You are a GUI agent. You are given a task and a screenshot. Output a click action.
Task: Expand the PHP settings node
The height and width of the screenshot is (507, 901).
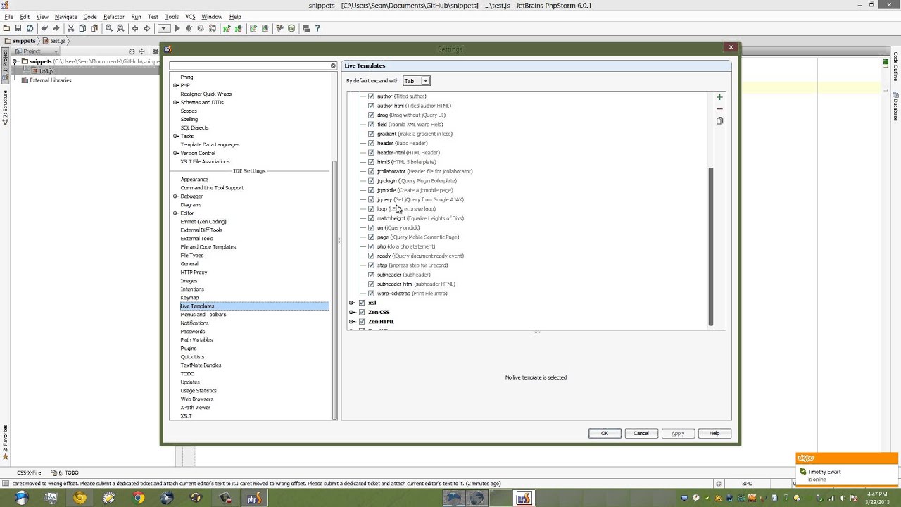tap(175, 85)
